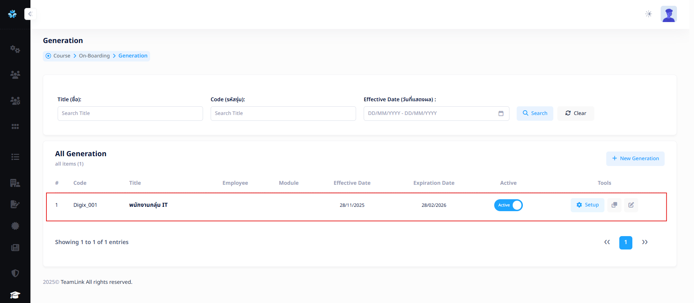Click the duplicate icon for Digix_001
This screenshot has height=303, width=694.
[614, 205]
